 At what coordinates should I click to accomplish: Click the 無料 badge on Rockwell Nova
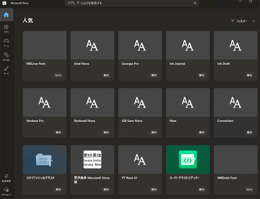point(106,132)
